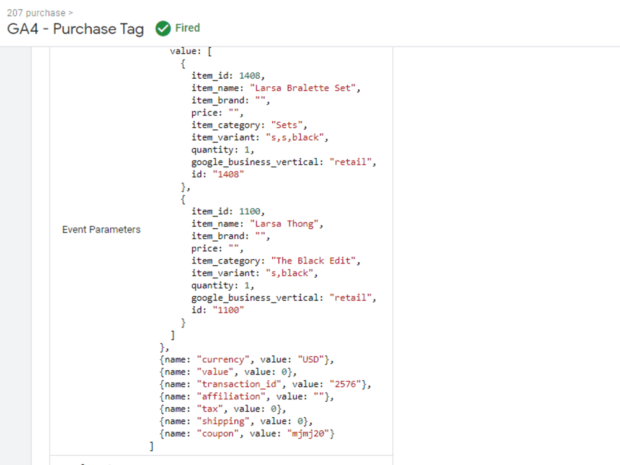Click item_variant "s,s,black" line
Image resolution: width=620 pixels, height=465 pixels.
(260, 137)
